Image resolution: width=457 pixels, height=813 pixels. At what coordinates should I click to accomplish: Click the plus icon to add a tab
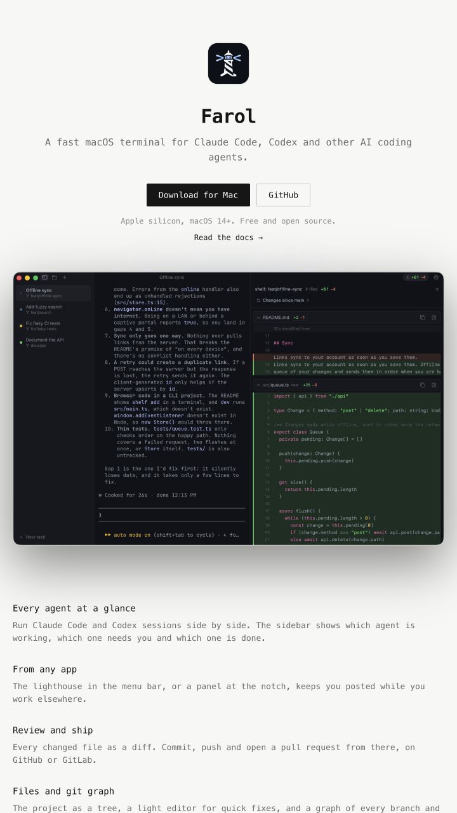point(64,278)
